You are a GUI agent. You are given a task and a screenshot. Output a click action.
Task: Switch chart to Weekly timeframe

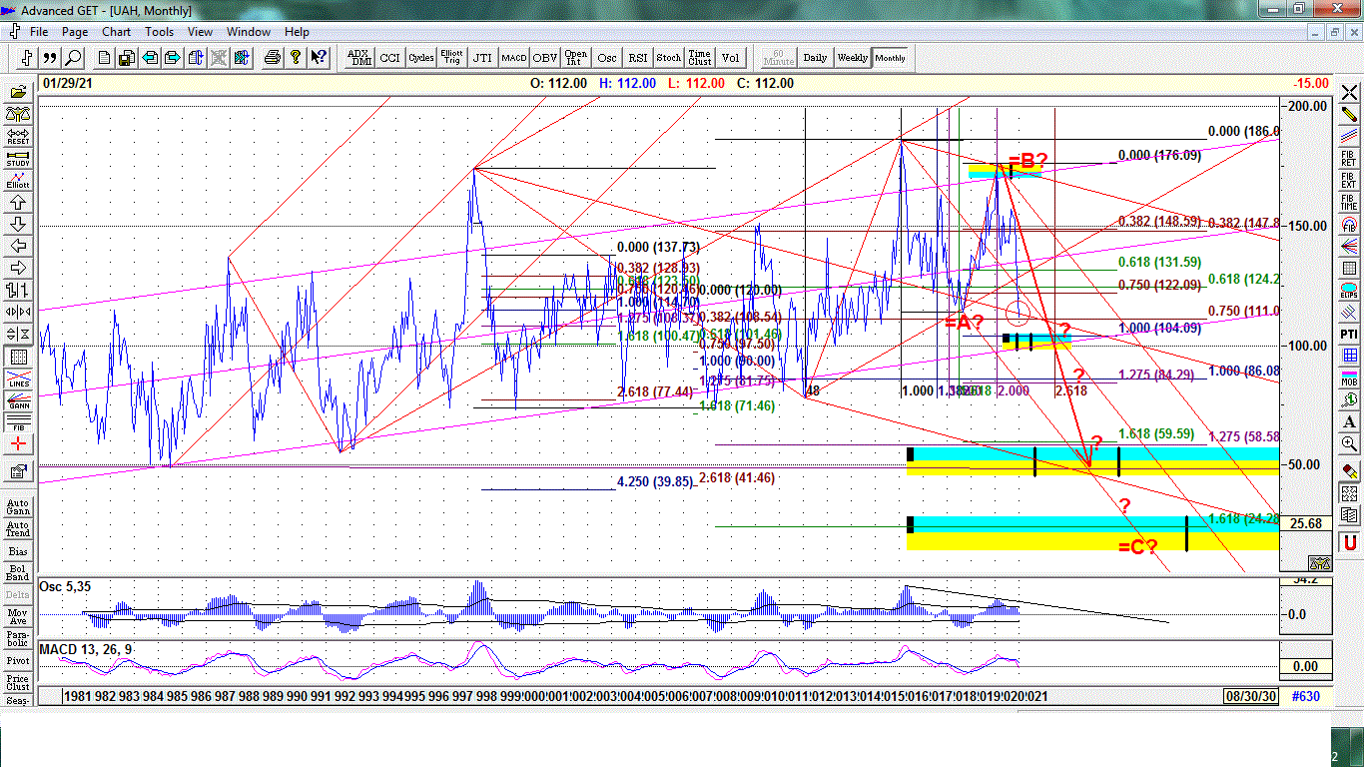[852, 57]
